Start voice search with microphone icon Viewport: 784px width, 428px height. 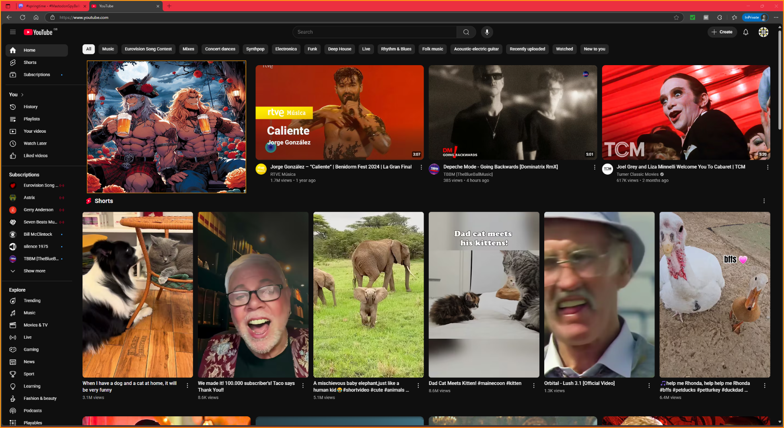[487, 32]
